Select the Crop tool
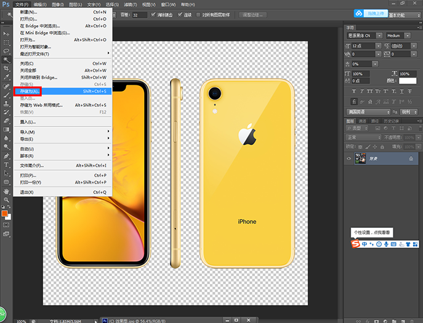This screenshot has height=323, width=423. (x=6, y=68)
